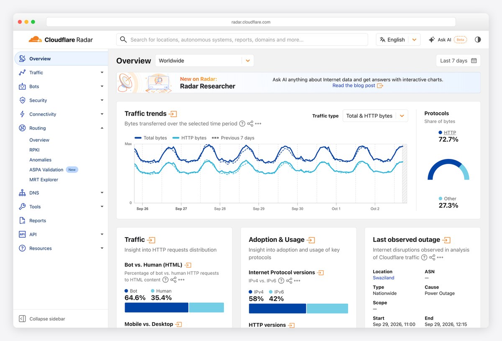Toggle the Human legend item

coord(161,291)
